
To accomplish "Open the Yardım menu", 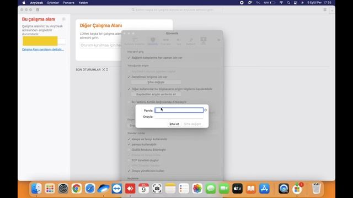I will [83, 3].
